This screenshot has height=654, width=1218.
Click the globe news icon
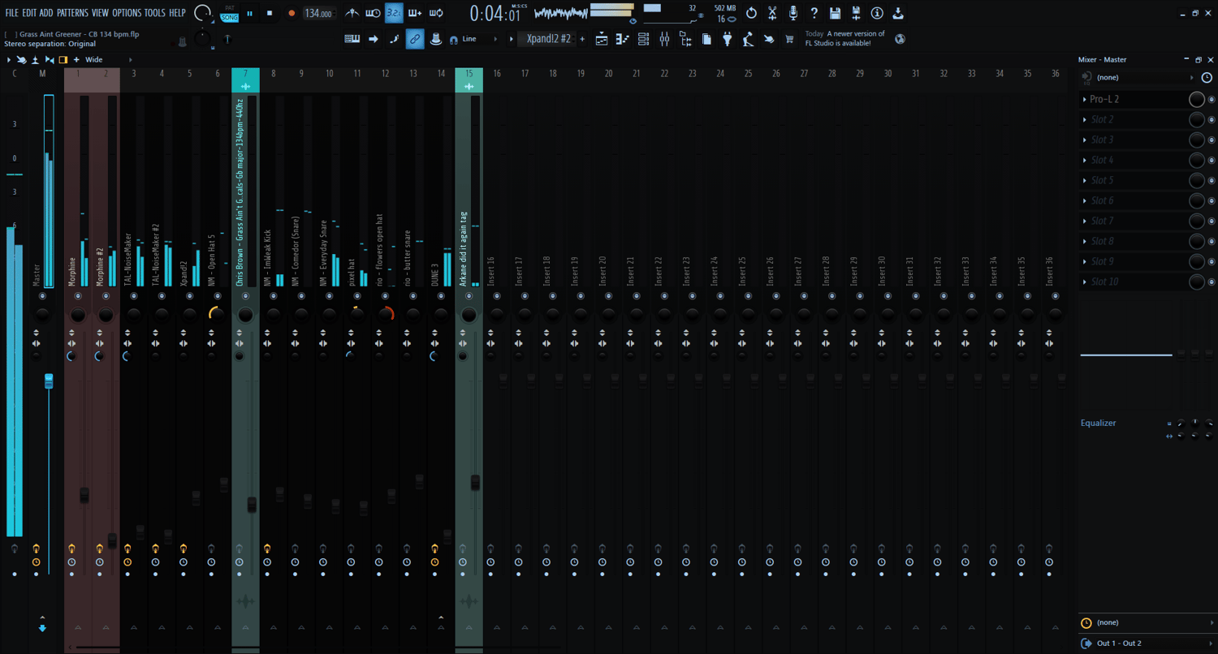[900, 38]
